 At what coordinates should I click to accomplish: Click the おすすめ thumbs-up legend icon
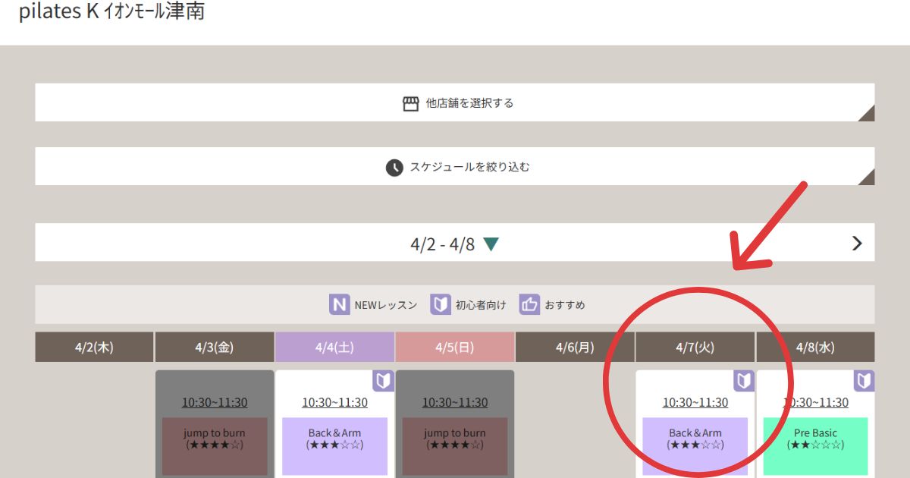[x=529, y=305]
